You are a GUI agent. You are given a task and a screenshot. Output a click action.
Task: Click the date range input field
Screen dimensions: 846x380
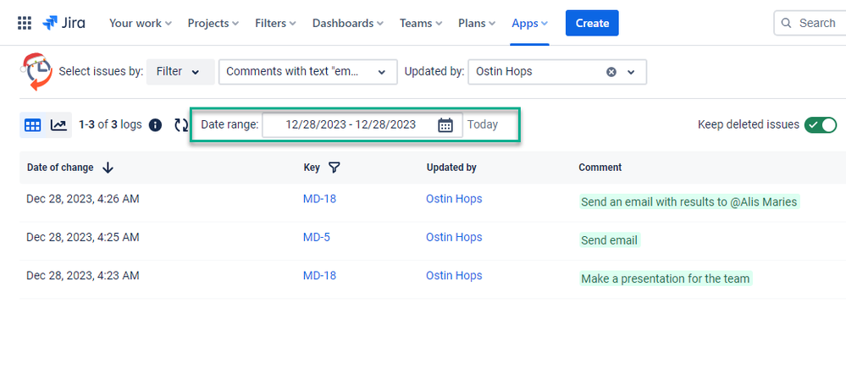click(362, 125)
